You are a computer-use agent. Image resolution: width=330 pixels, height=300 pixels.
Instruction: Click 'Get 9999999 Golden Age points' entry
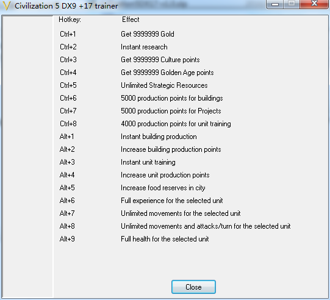[167, 73]
